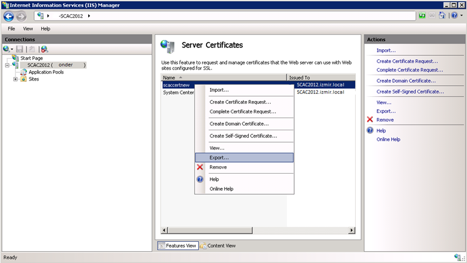Select Complete Certificate Request... in context menu
This screenshot has width=467, height=263.
pos(243,112)
